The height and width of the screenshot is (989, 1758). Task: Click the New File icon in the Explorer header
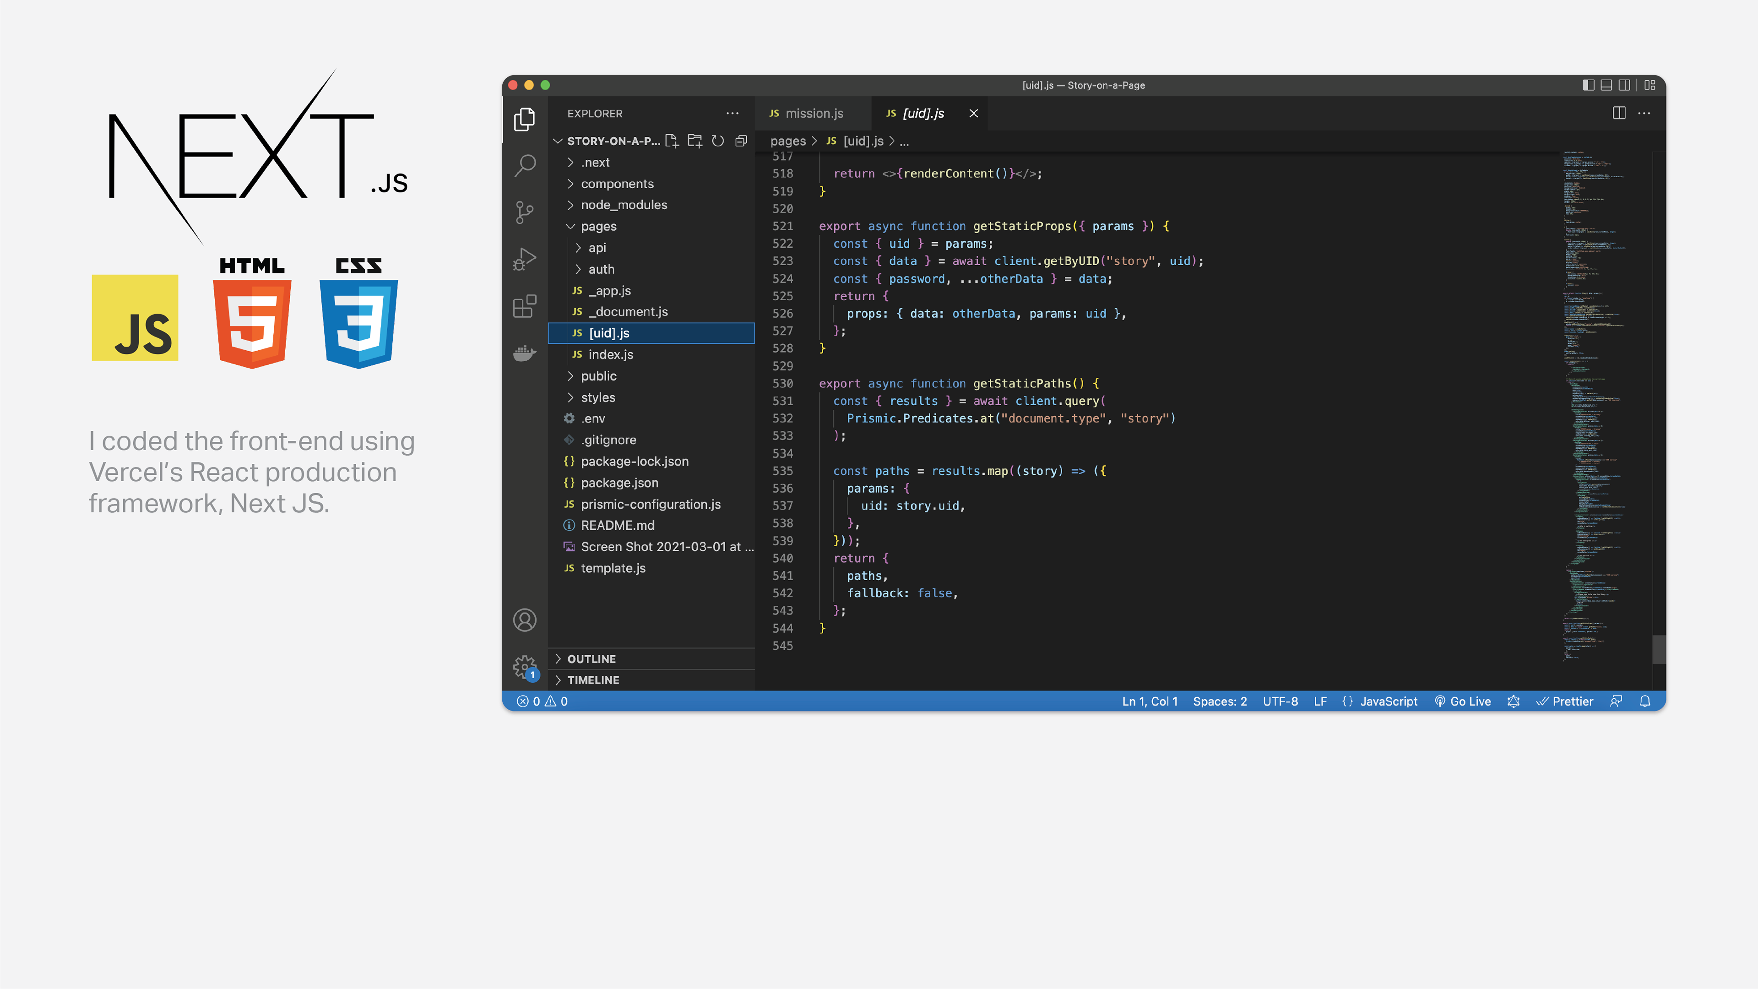point(672,141)
